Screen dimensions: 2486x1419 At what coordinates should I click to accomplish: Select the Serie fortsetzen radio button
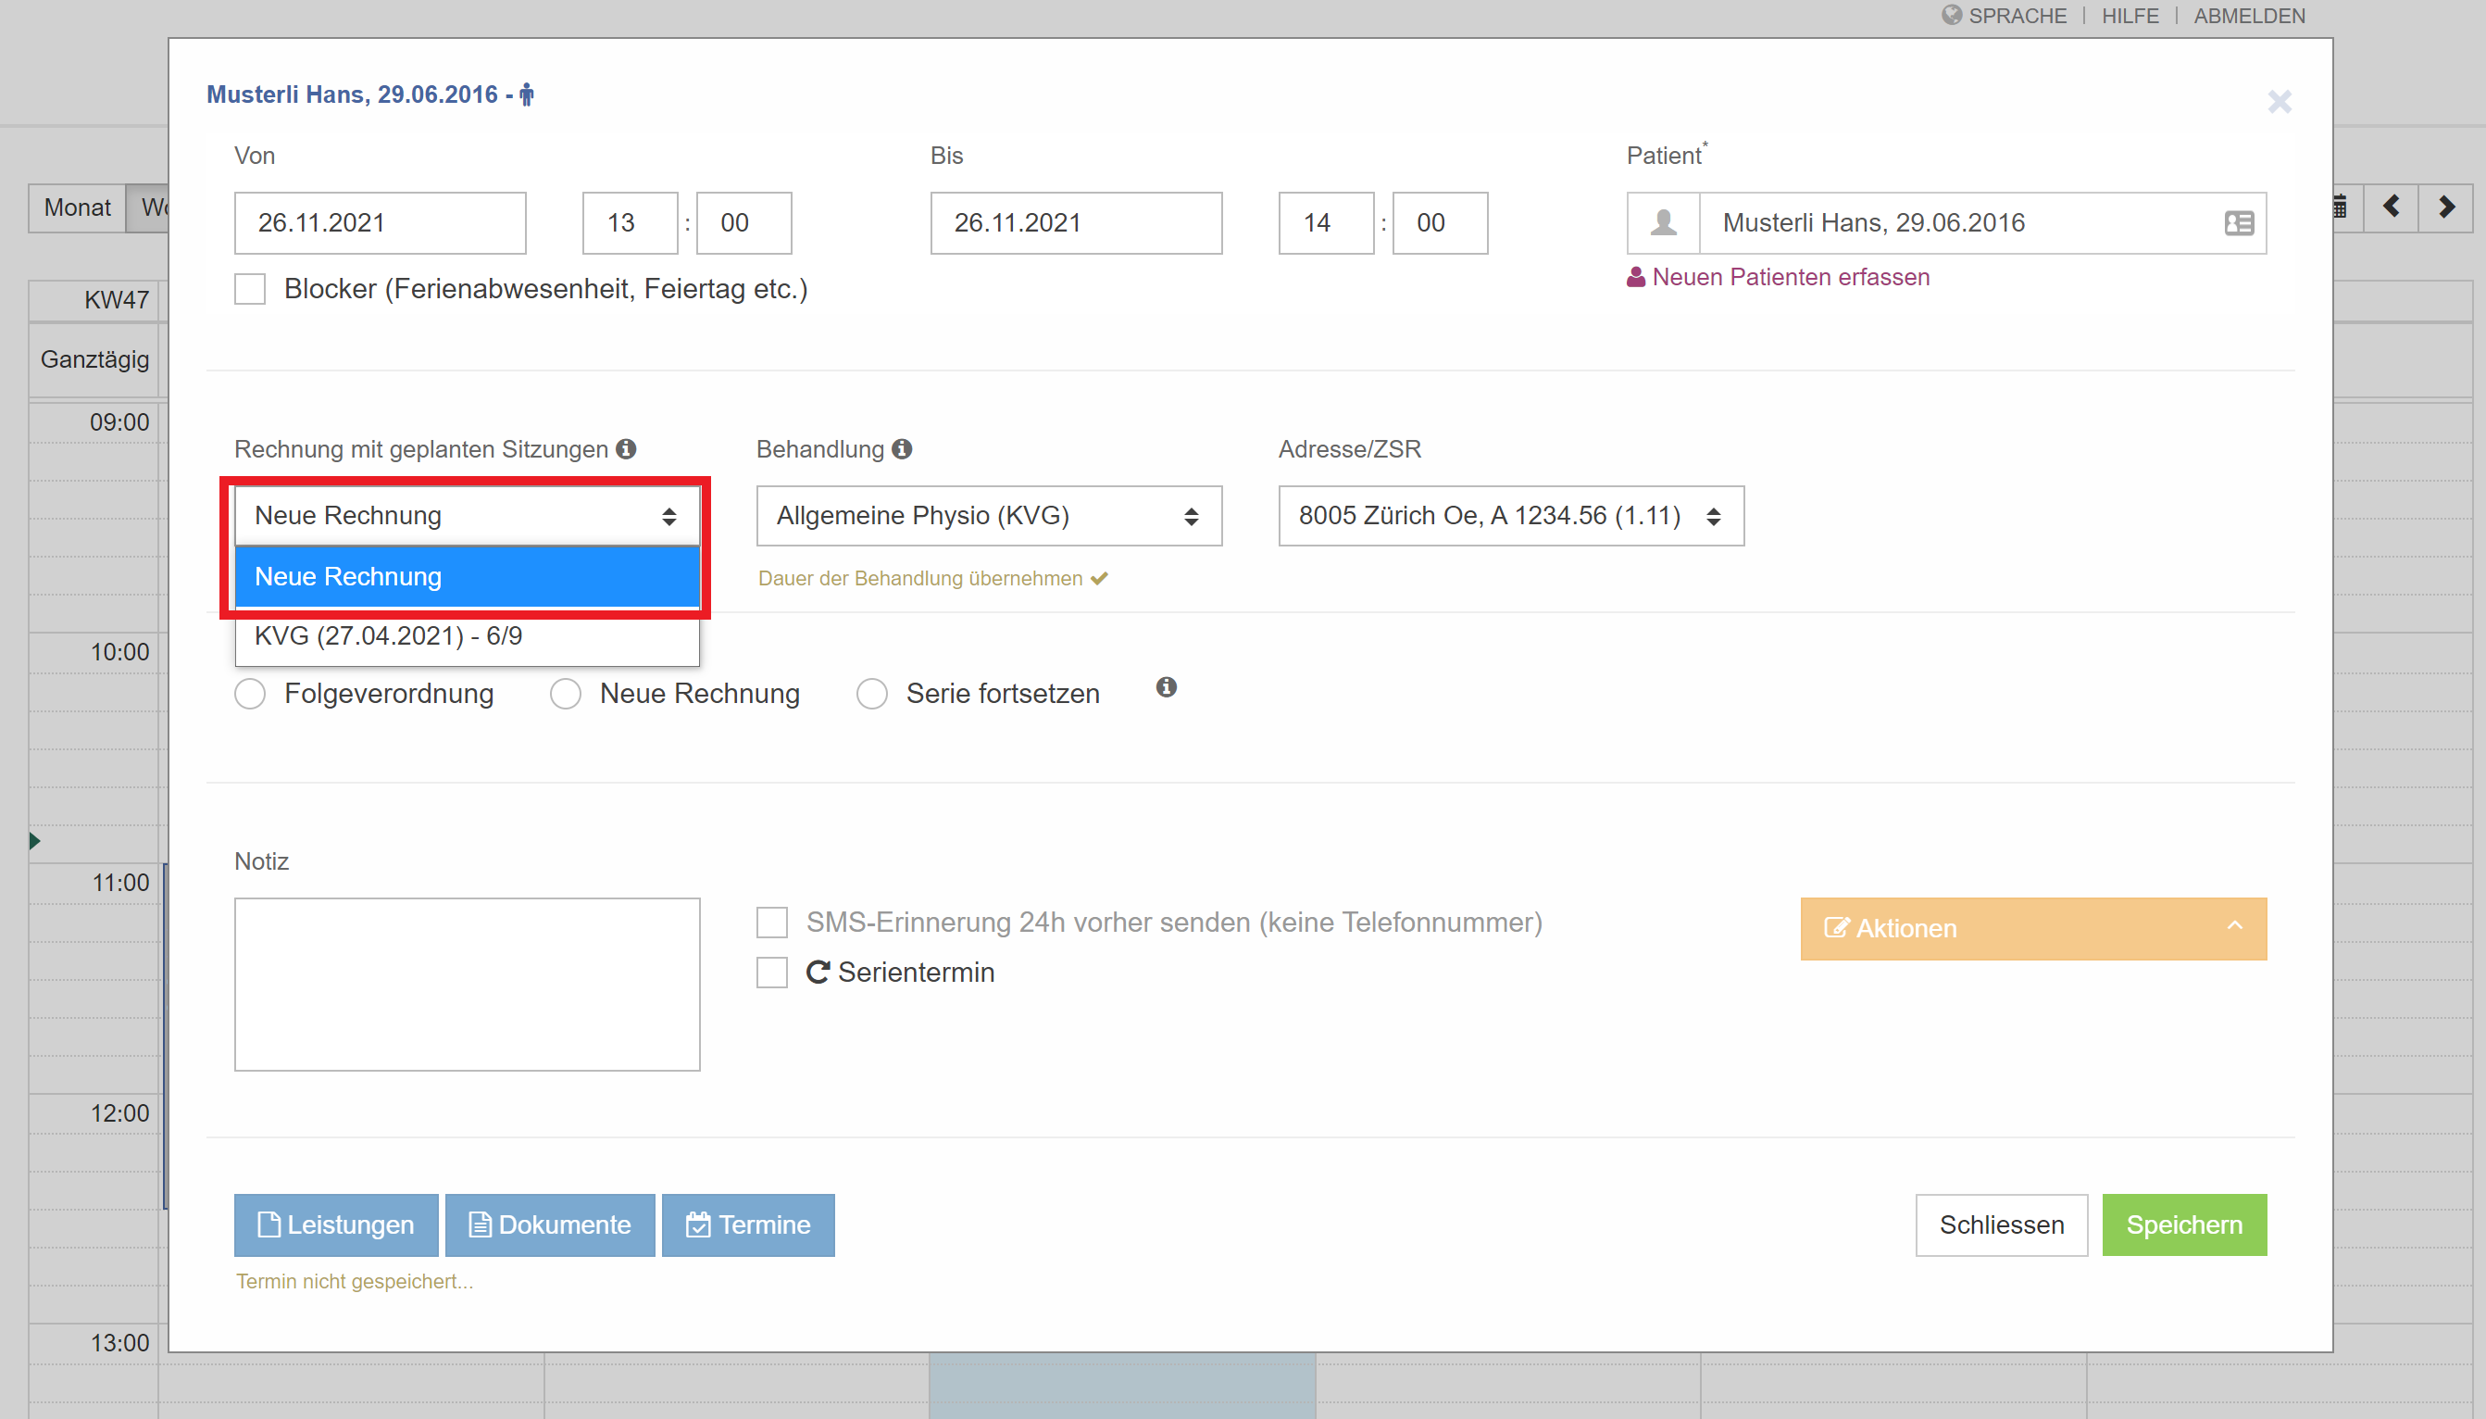(872, 694)
